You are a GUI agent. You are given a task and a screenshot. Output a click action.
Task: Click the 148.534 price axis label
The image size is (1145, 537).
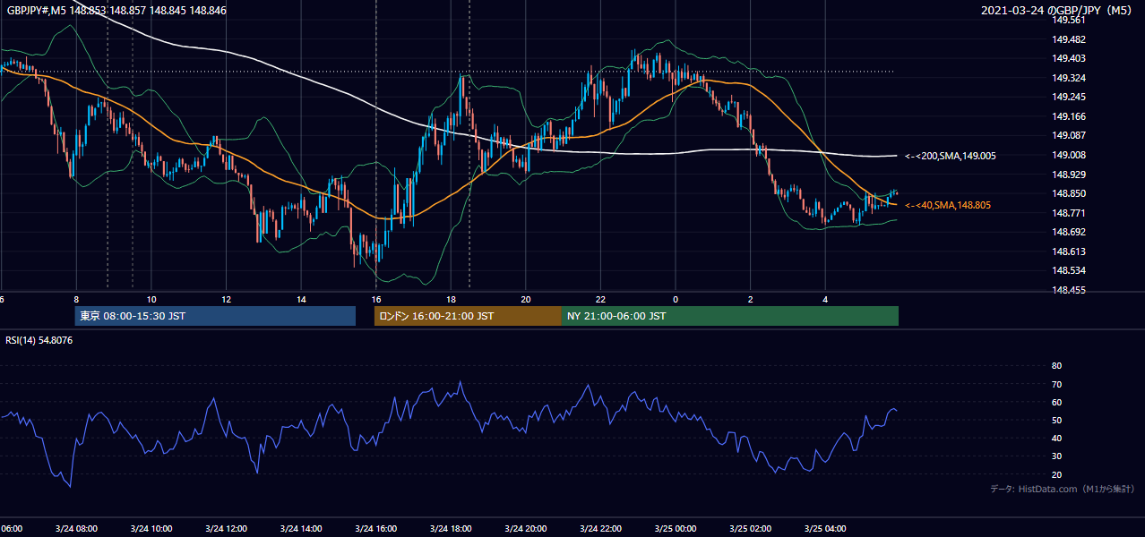(1068, 270)
